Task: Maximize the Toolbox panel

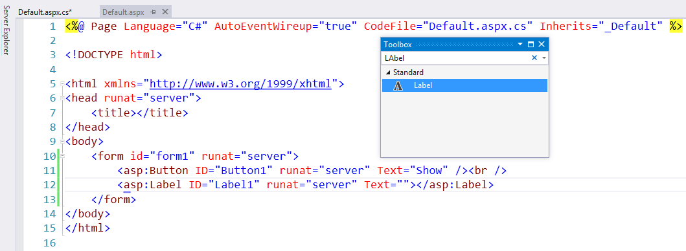Action: pyautogui.click(x=531, y=44)
